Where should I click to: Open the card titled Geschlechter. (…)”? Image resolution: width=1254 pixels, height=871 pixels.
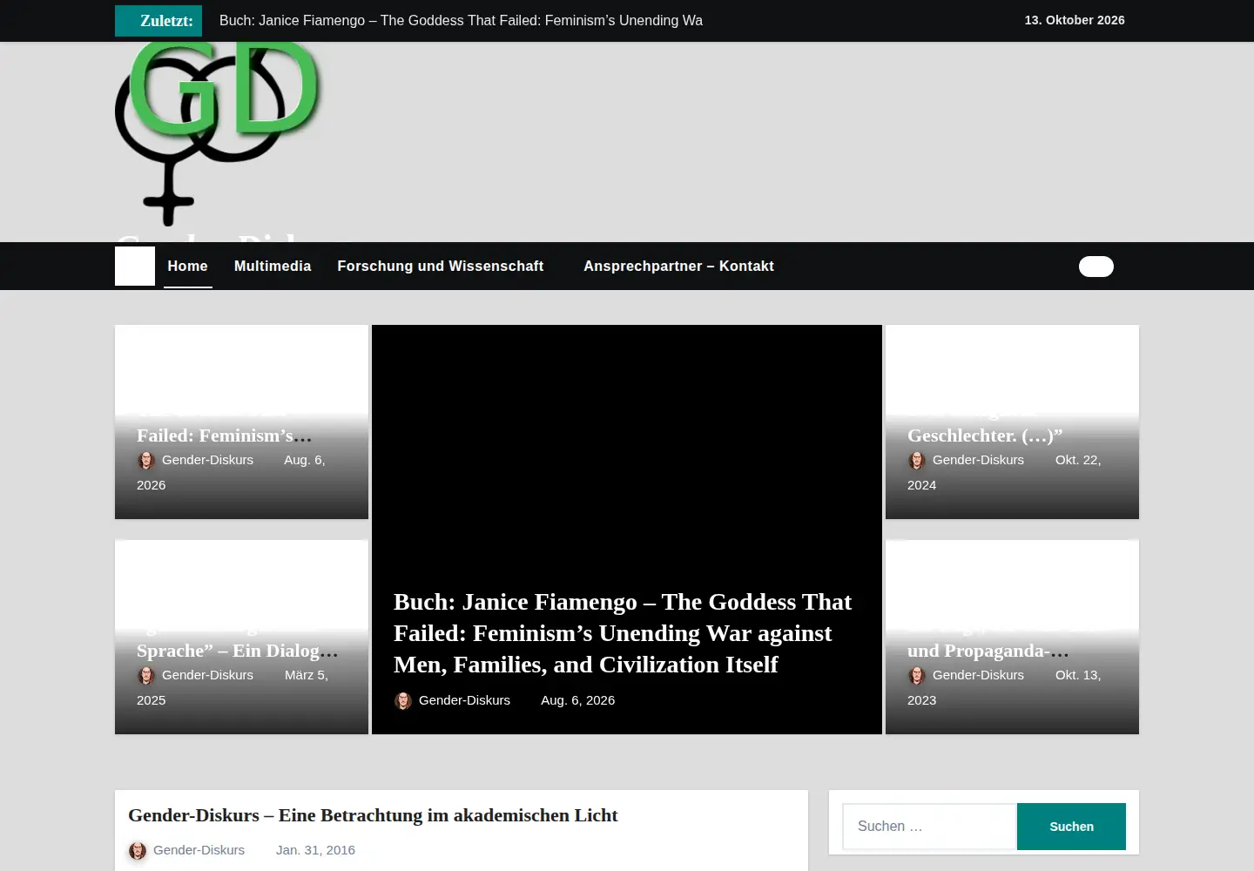[x=985, y=435]
